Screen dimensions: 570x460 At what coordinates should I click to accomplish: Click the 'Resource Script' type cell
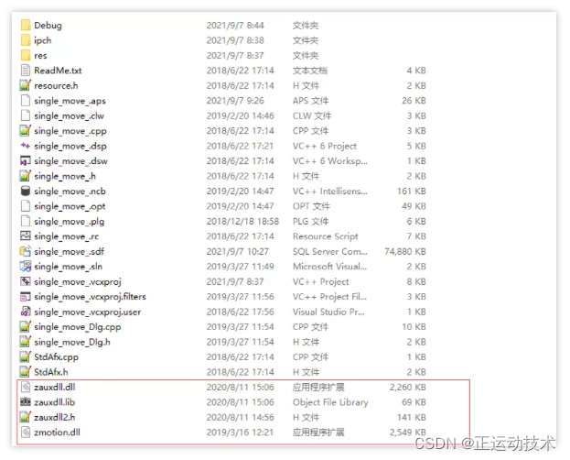[x=326, y=236]
